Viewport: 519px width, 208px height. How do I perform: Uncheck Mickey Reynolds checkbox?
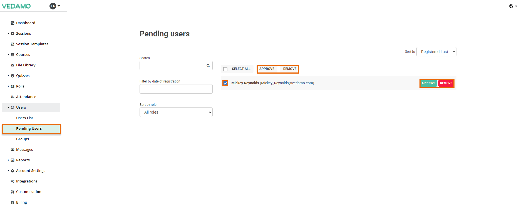click(225, 83)
